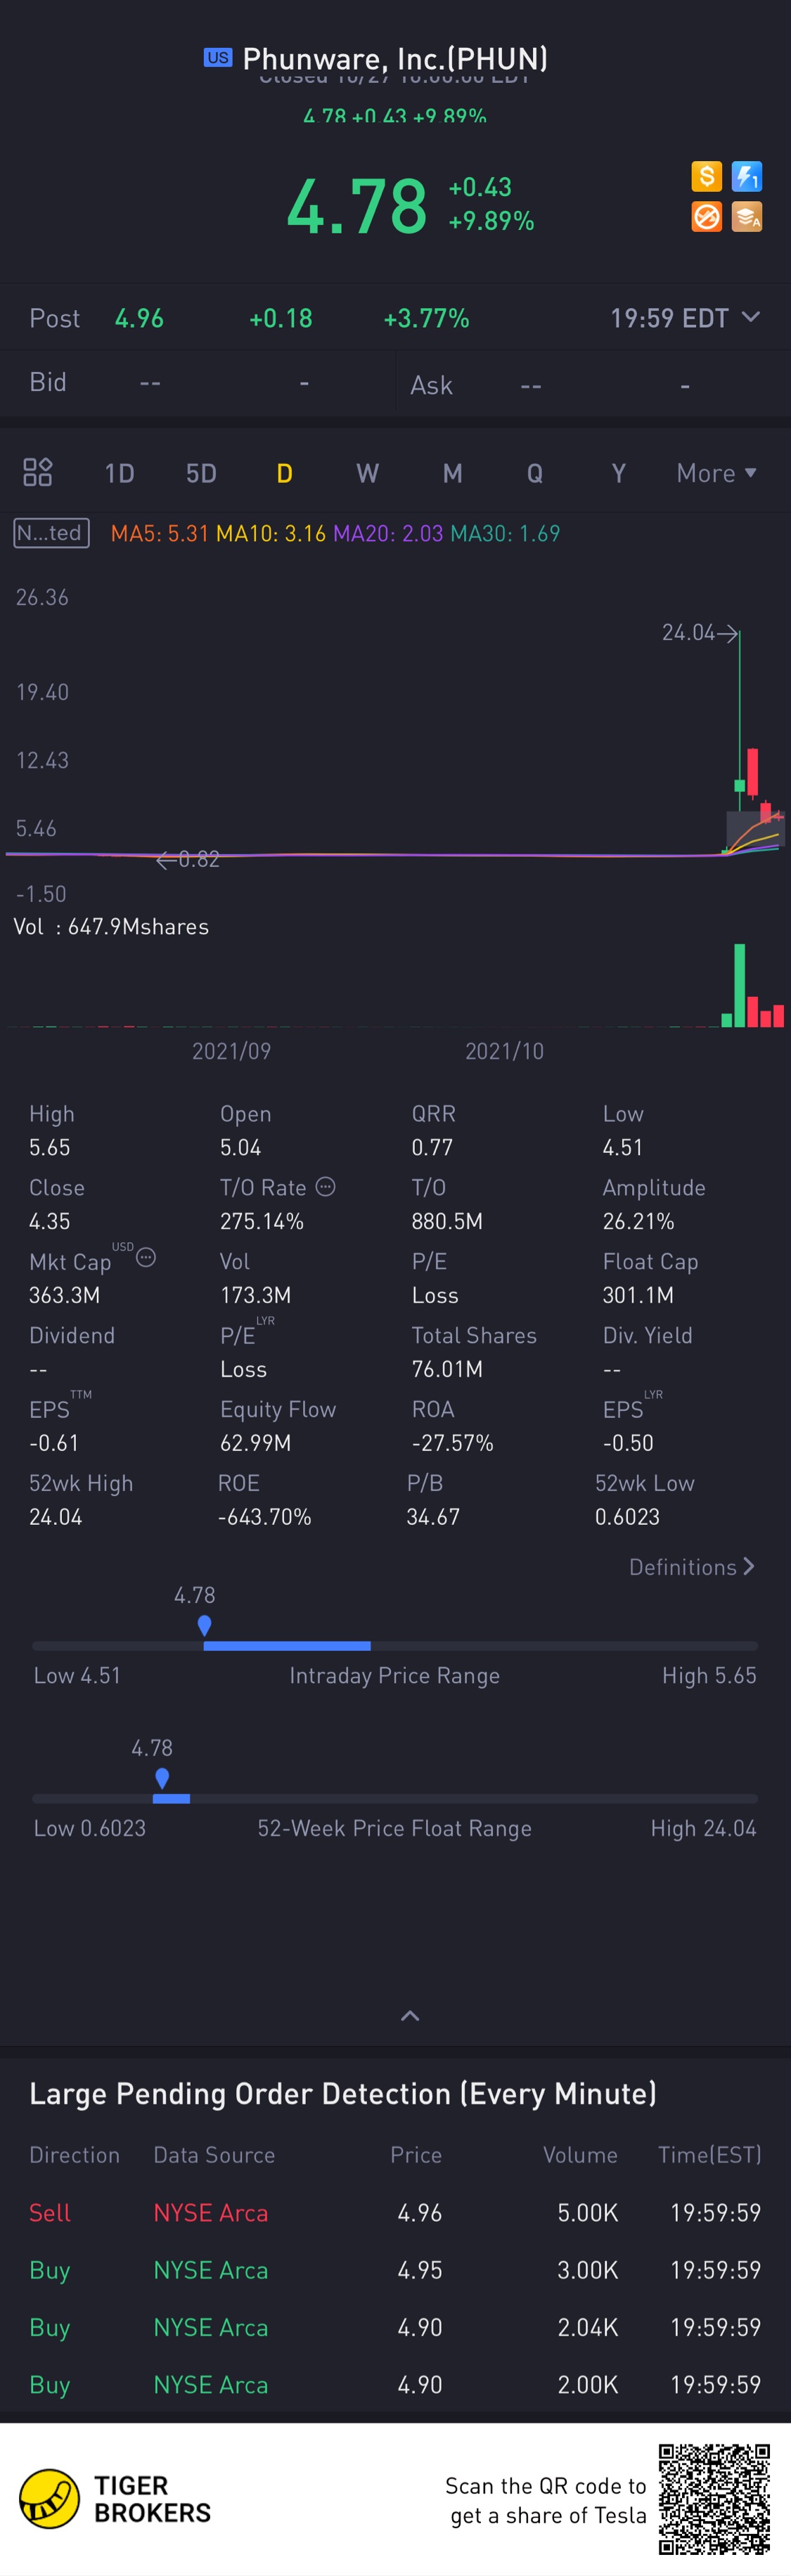The width and height of the screenshot is (791, 2576).
Task: Select the Q quarterly chart tab
Action: [x=535, y=473]
